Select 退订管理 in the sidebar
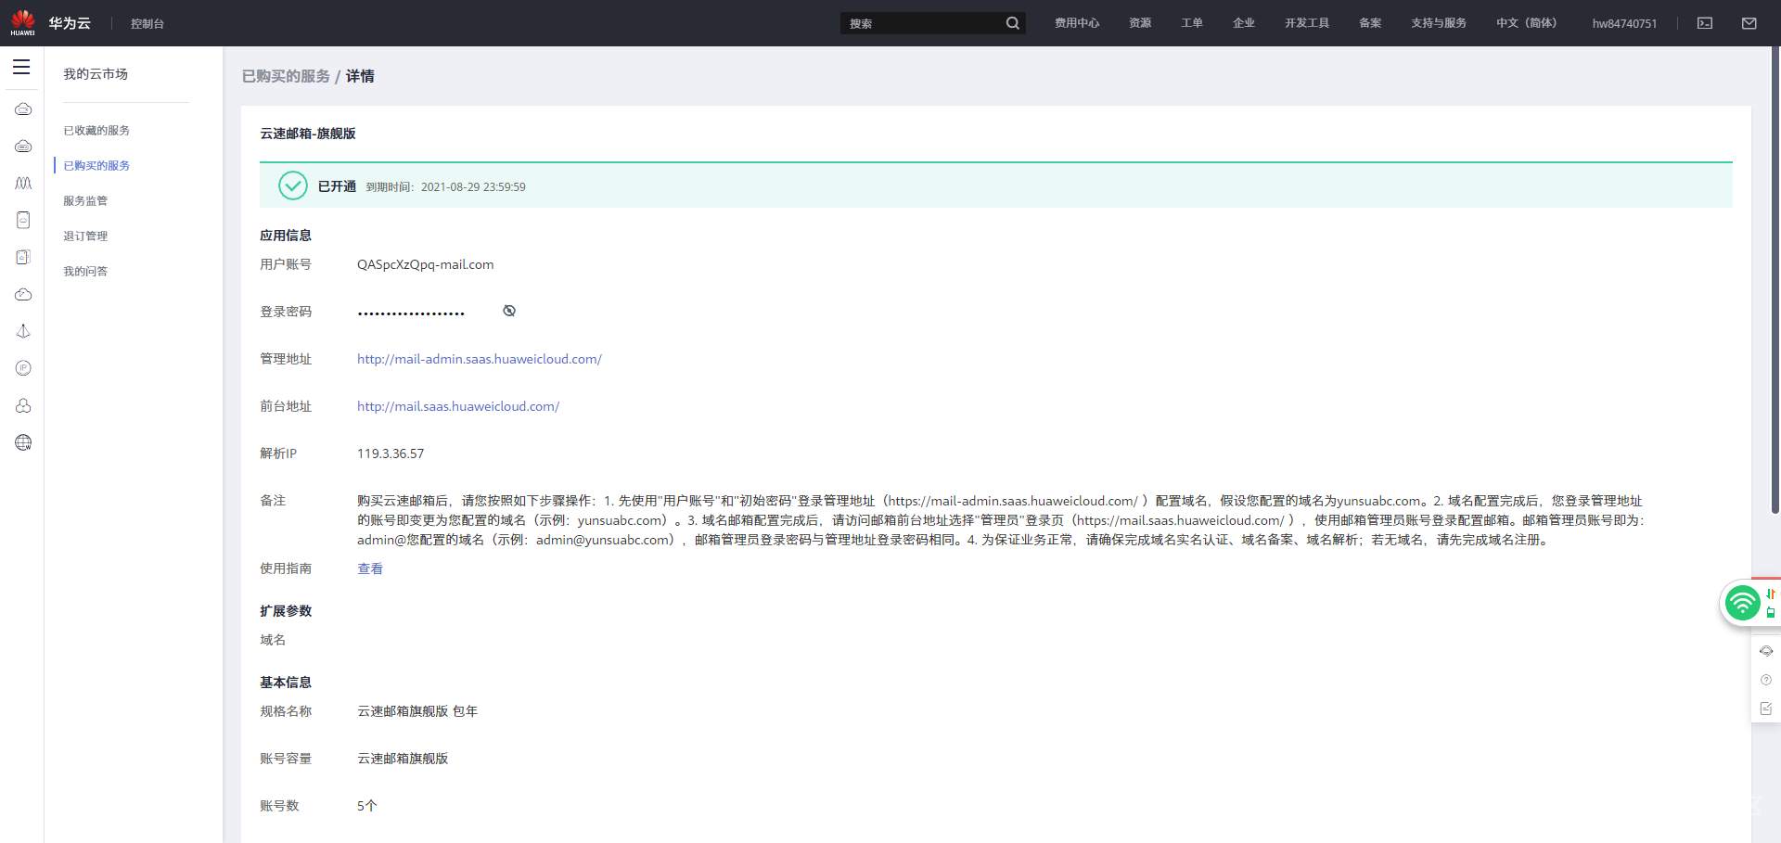Image resolution: width=1781 pixels, height=843 pixels. click(x=85, y=236)
